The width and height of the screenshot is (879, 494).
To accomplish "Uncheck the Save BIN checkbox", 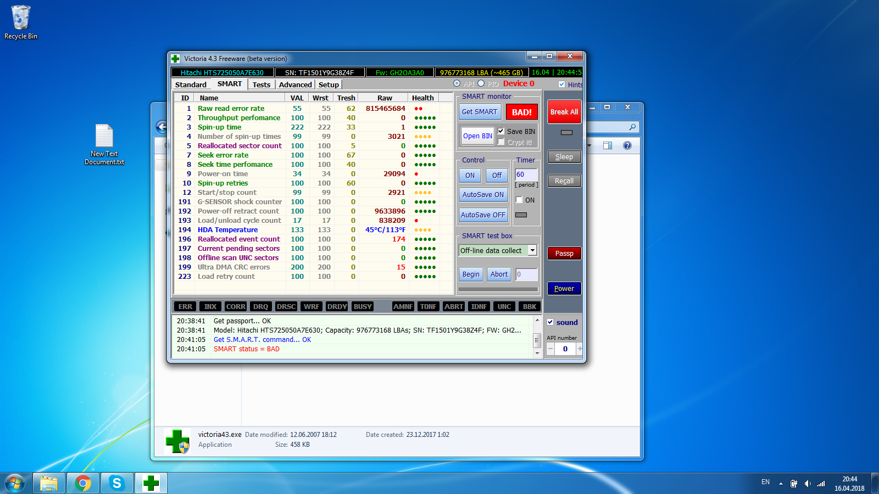I will click(x=501, y=131).
